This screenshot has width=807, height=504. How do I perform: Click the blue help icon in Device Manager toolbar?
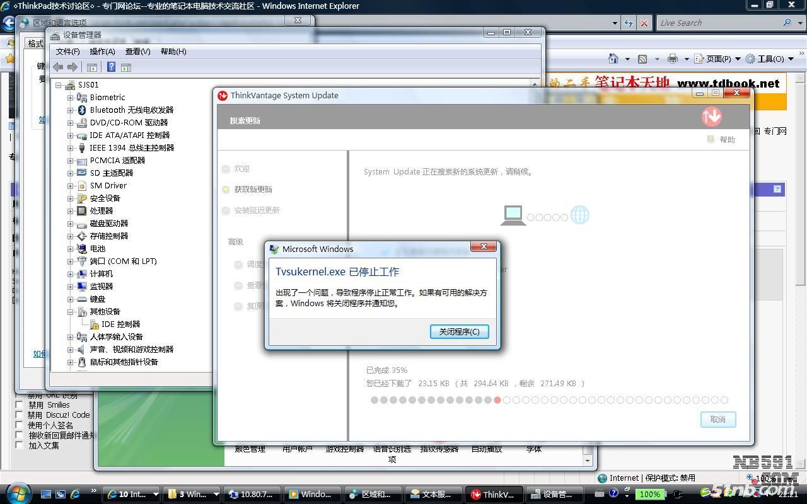pos(111,67)
